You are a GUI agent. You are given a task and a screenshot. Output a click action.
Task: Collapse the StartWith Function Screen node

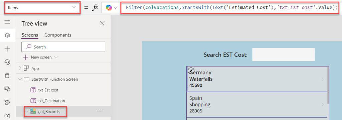(20, 79)
